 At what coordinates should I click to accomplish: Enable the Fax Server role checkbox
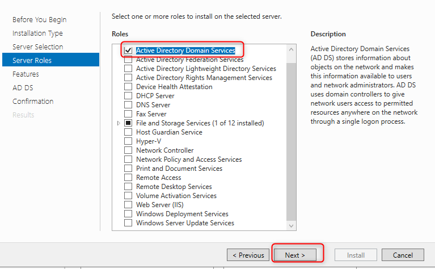(x=128, y=114)
